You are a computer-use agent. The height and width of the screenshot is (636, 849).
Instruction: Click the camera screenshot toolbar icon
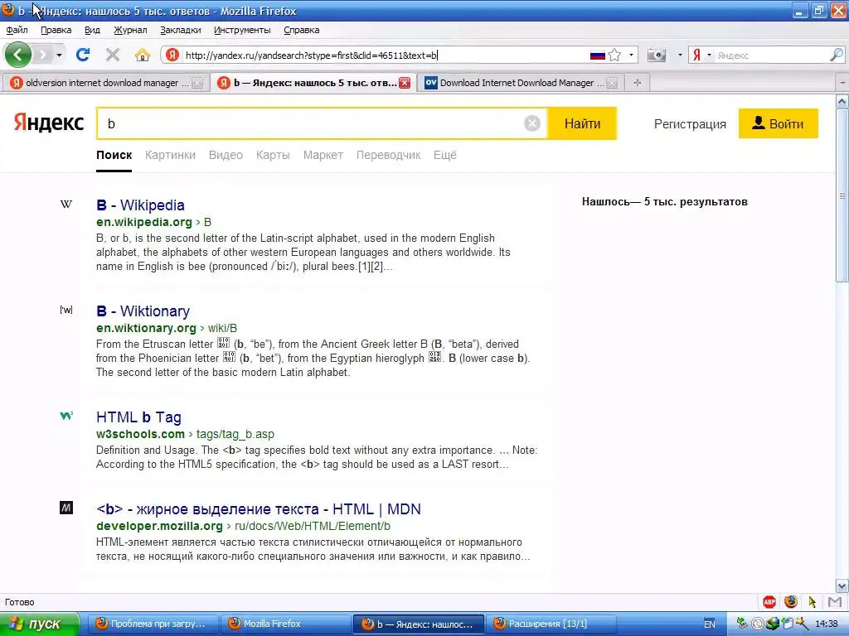(657, 55)
